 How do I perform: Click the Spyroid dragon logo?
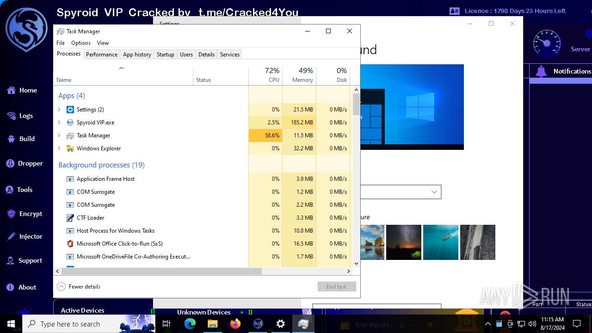point(26,30)
